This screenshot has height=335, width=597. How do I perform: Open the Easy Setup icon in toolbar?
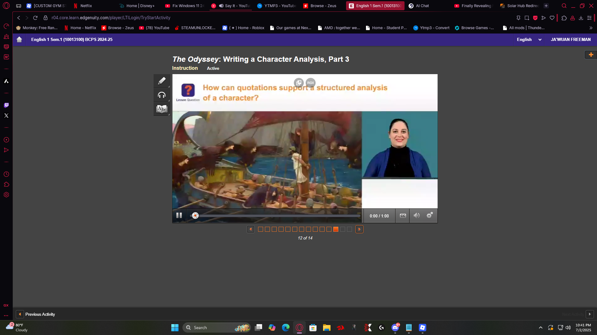pos(589,18)
